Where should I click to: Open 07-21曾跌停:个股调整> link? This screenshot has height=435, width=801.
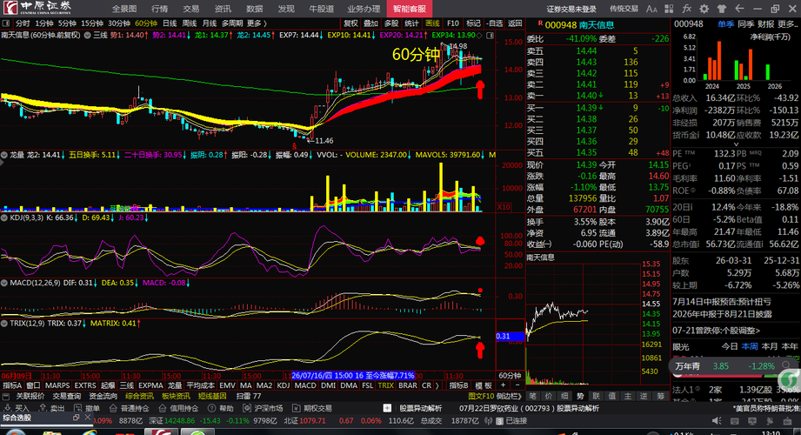716,331
